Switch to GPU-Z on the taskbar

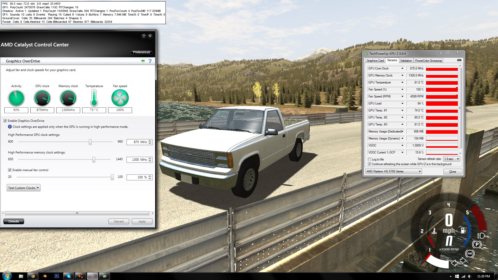coord(105,276)
